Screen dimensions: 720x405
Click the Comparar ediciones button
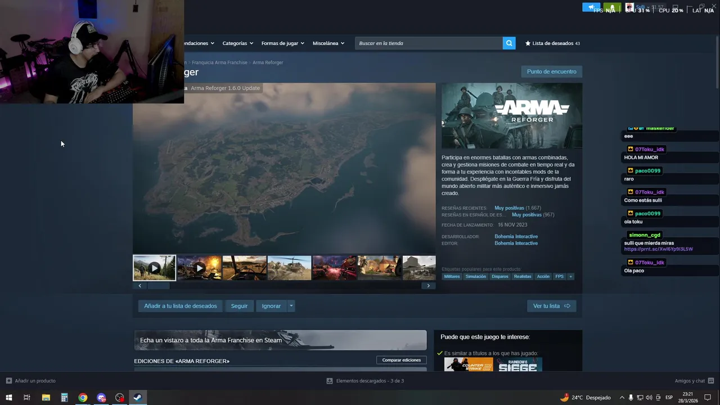(x=401, y=360)
